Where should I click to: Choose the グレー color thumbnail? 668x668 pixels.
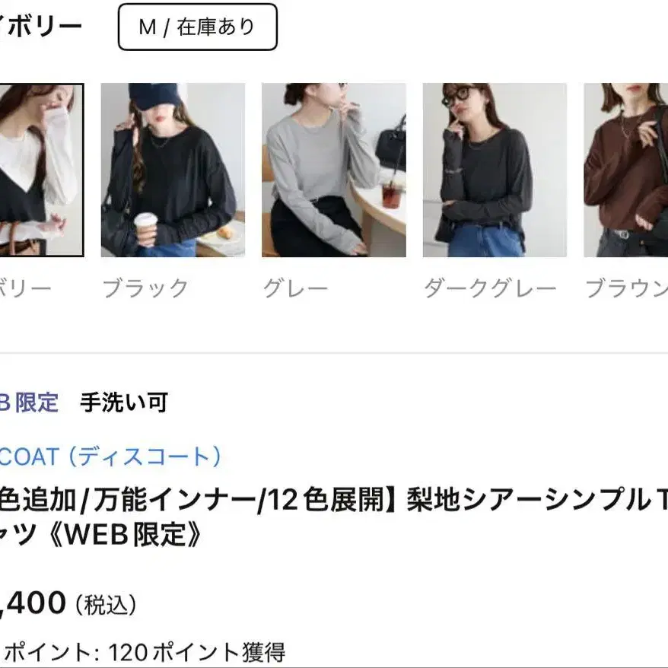333,170
